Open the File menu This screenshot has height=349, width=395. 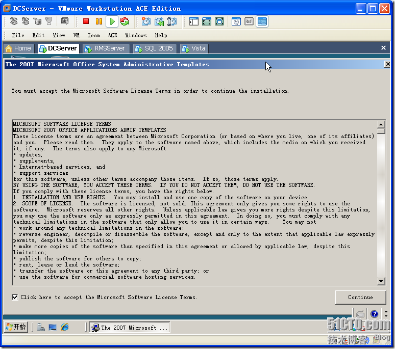tap(18, 36)
